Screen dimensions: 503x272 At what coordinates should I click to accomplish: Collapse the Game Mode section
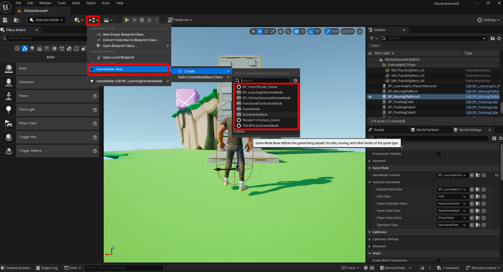(x=369, y=168)
